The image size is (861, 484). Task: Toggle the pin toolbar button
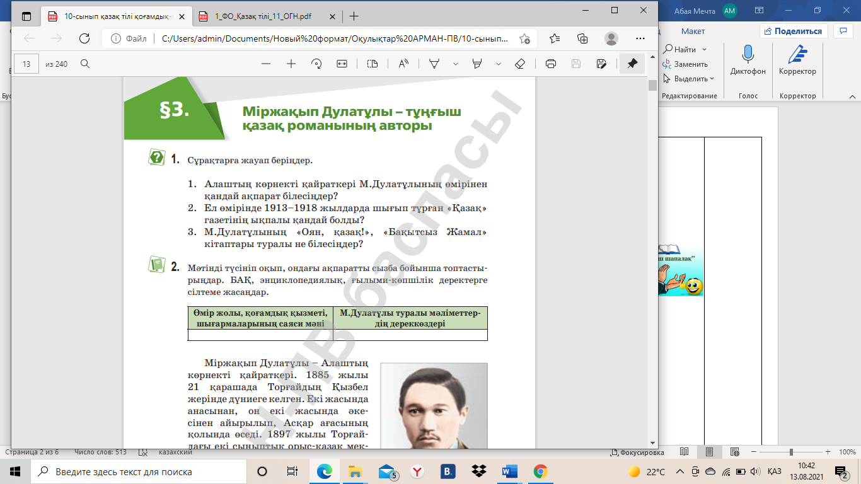coord(632,64)
